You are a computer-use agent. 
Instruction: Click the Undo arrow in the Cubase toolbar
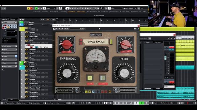(x=2, y=8)
